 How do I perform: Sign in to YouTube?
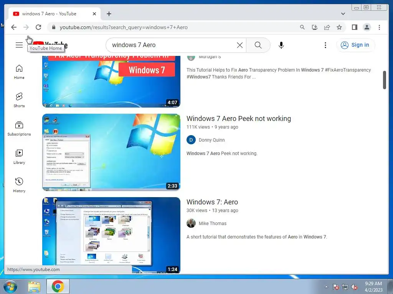coord(355,45)
